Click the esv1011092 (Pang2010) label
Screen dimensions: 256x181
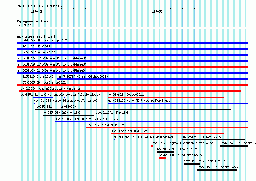pos(114,113)
